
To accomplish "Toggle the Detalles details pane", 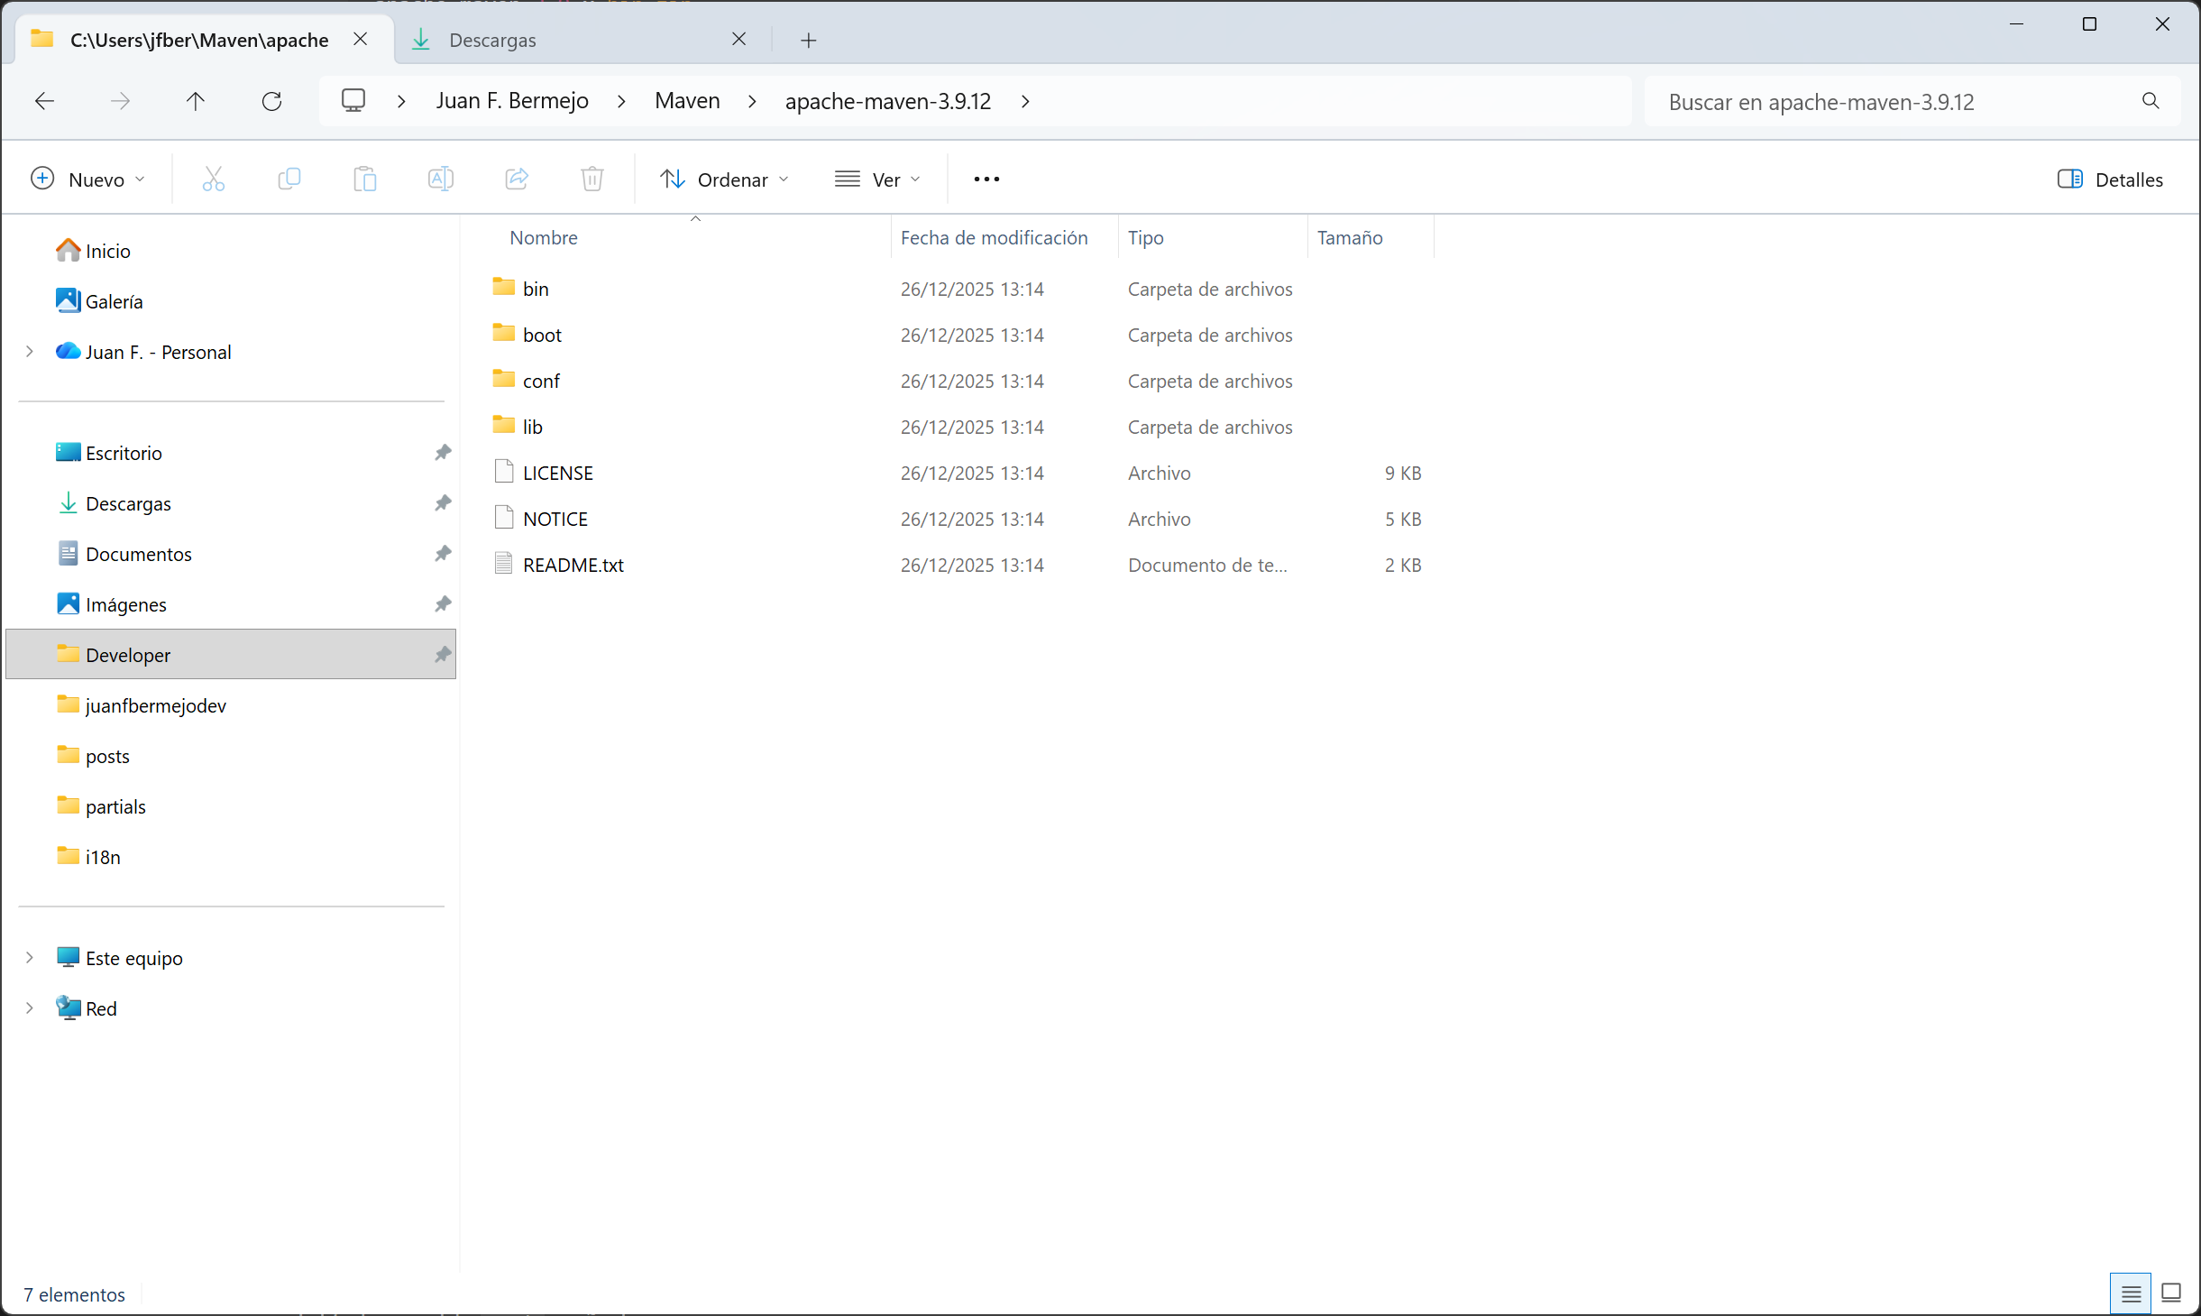I will point(2110,179).
